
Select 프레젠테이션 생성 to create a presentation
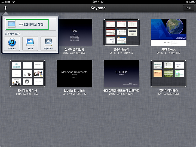coord(30,24)
